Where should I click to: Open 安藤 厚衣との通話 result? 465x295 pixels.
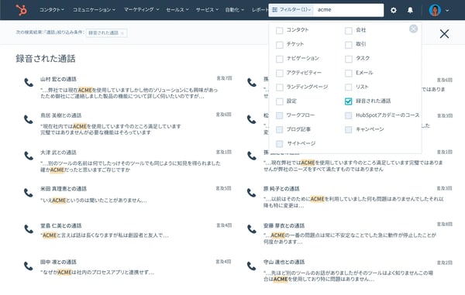pyautogui.click(x=284, y=225)
